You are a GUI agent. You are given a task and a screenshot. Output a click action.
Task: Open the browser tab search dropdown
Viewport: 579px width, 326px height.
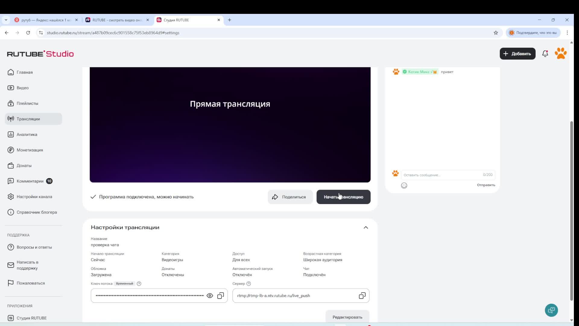click(6, 20)
